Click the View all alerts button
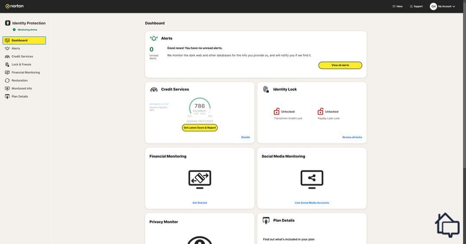This screenshot has height=244, width=466. (340, 65)
